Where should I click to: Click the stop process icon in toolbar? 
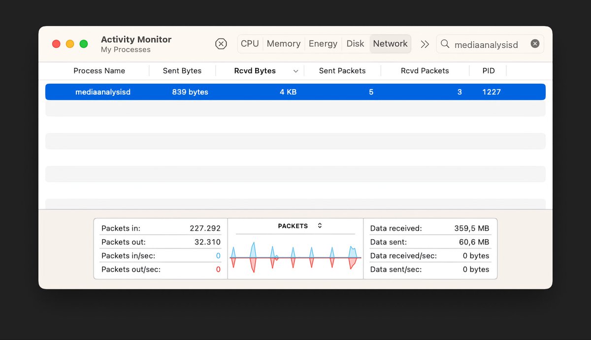(x=221, y=44)
